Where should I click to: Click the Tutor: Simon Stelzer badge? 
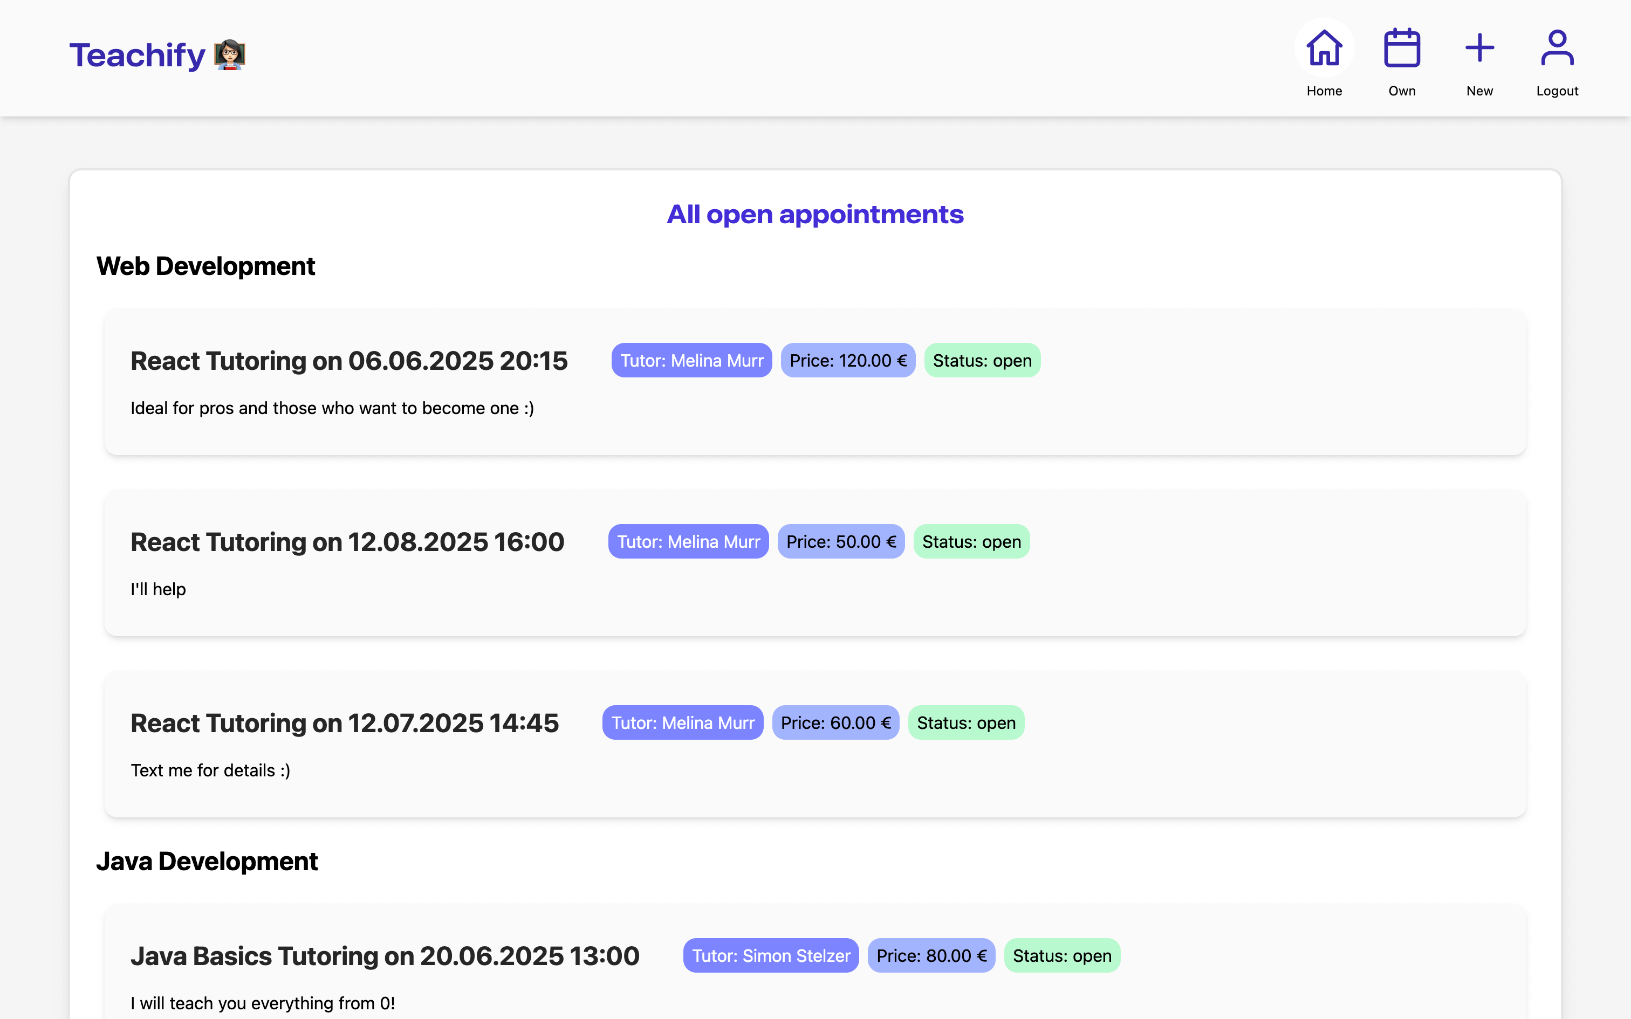pos(770,955)
